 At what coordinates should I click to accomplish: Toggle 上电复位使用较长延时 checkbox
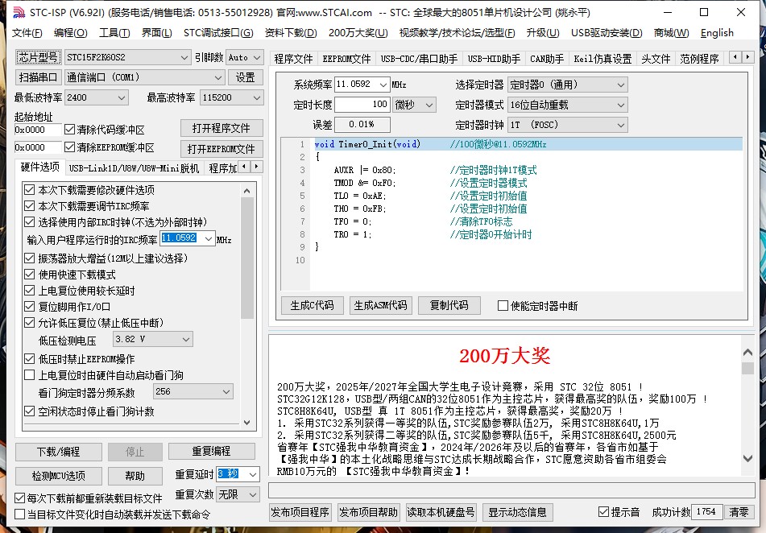tap(30, 290)
